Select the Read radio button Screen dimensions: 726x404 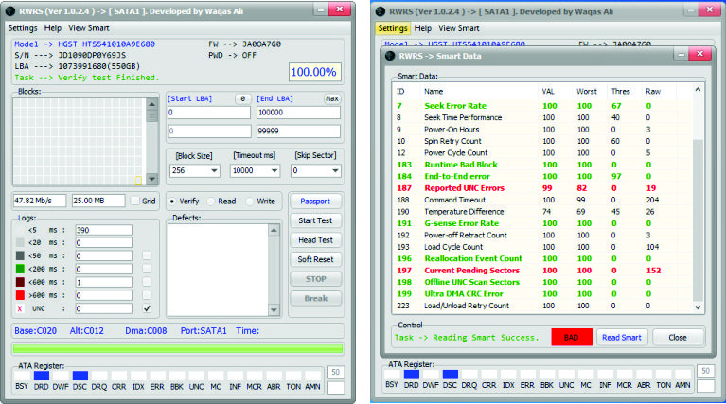211,202
